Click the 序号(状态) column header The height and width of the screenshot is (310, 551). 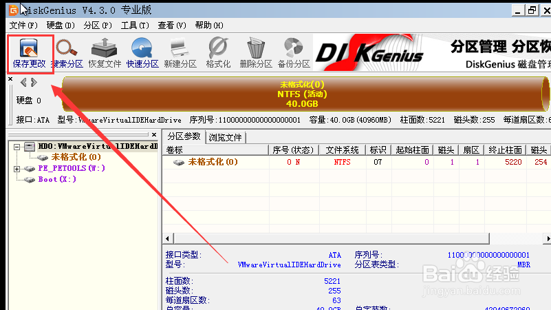pos(293,150)
